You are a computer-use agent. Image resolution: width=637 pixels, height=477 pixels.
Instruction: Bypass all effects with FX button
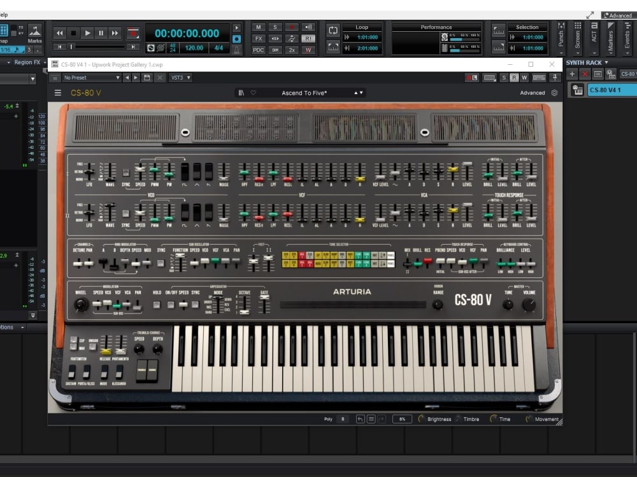(259, 39)
